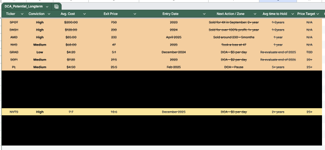Image resolution: width=325 pixels, height=150 pixels.
Task: Select the $128.00 average cost cell
Action: tap(71, 30)
